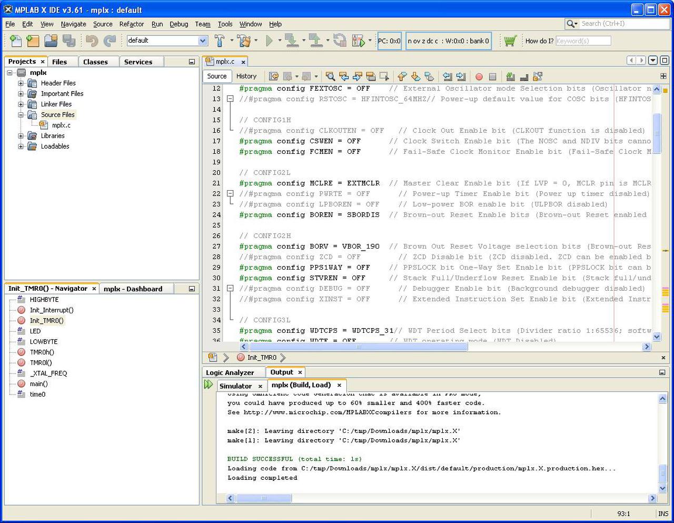This screenshot has width=674, height=523.
Task: Re-run build with green arrows icon
Action: click(x=209, y=385)
